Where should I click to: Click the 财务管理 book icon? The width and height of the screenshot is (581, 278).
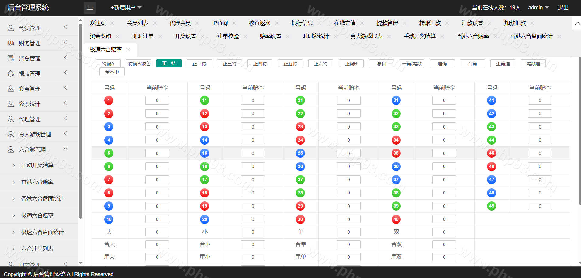11,43
